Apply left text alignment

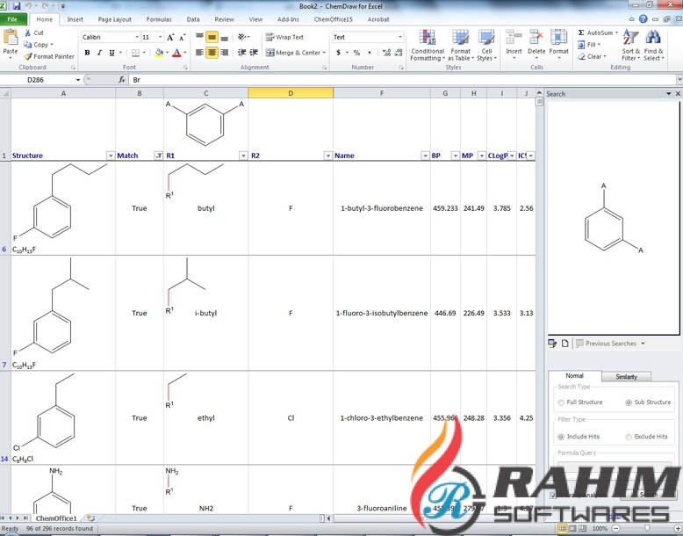click(x=199, y=53)
